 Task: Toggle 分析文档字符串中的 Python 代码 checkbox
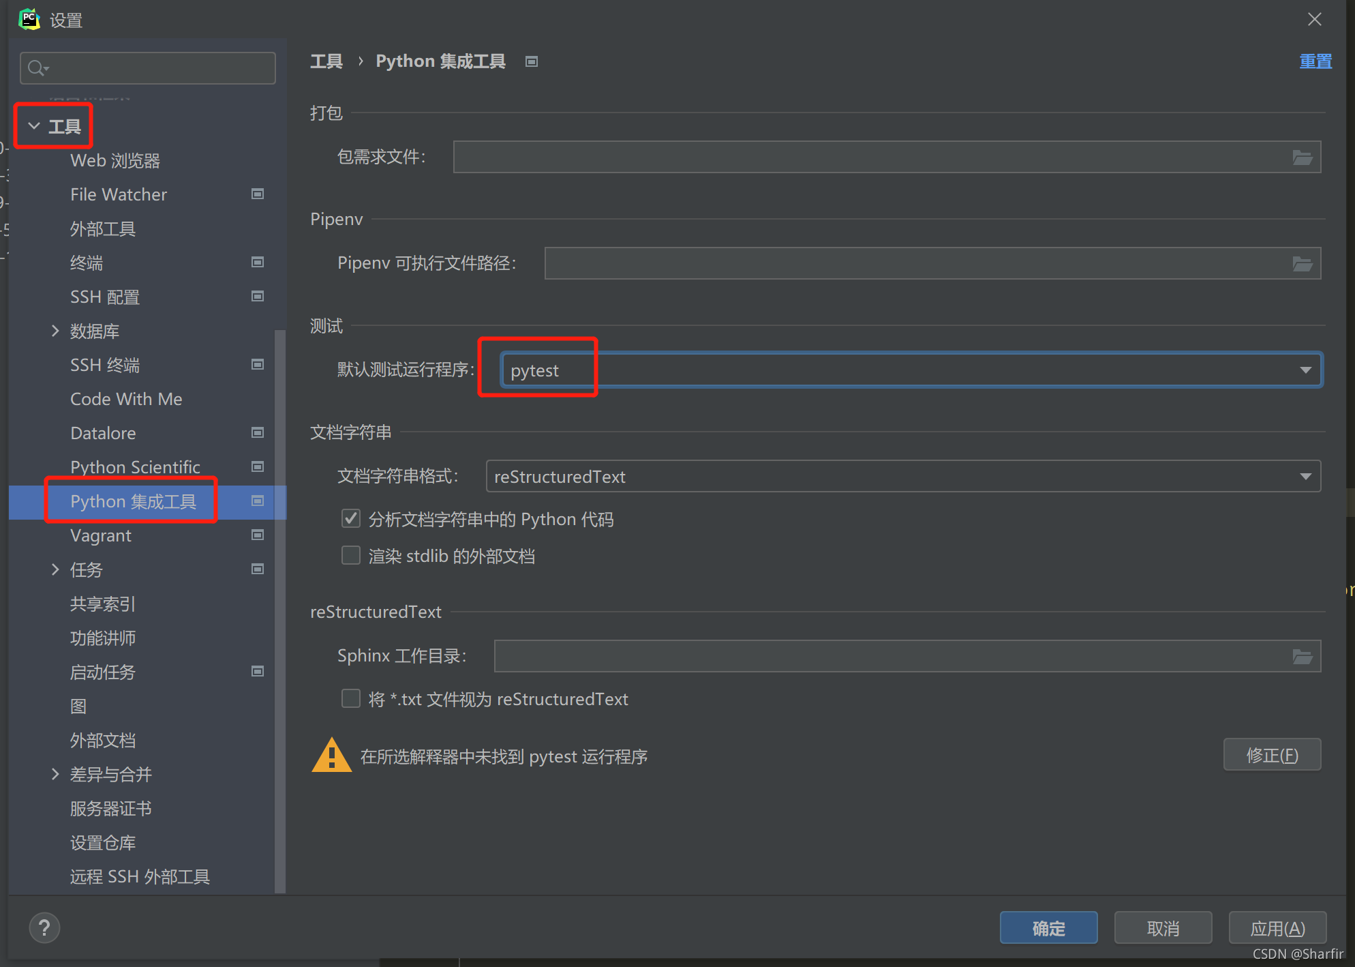(x=351, y=519)
